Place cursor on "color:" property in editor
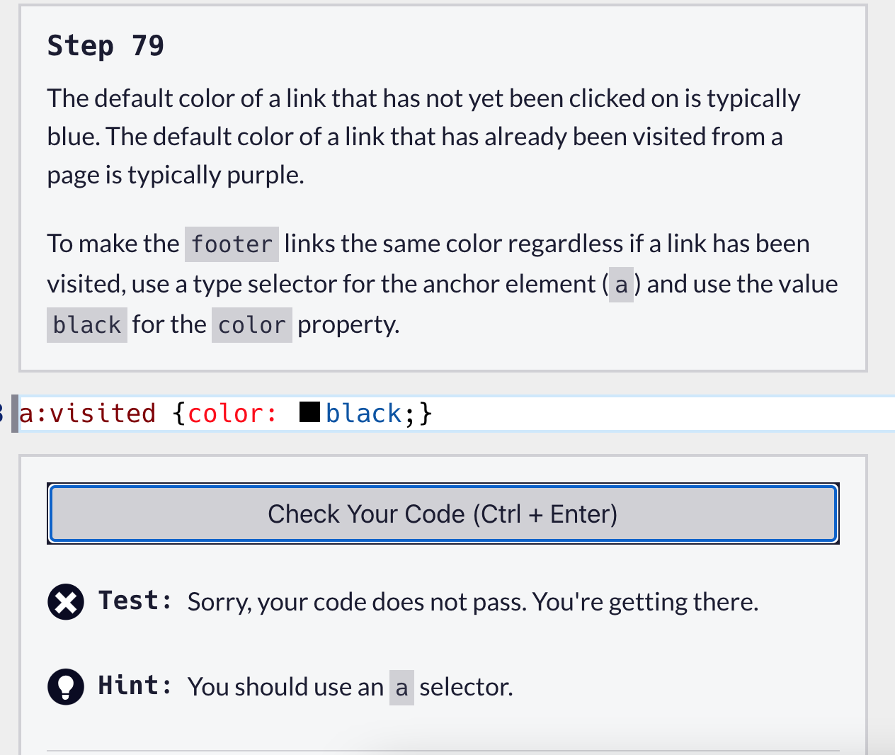This screenshot has height=755, width=895. click(x=232, y=414)
